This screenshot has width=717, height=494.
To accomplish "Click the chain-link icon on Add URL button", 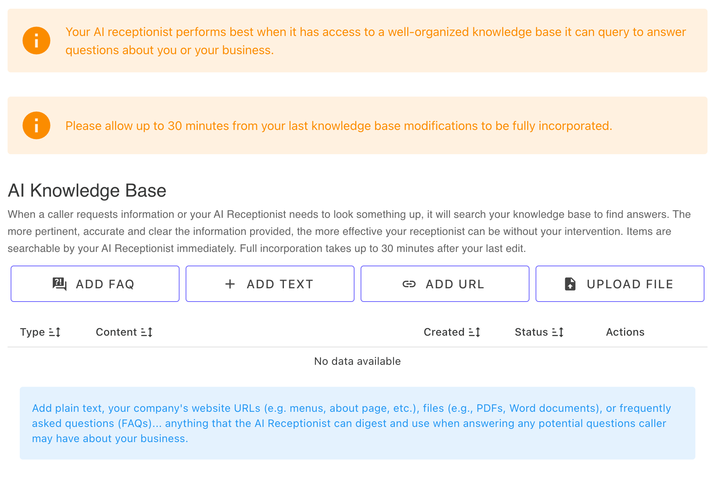I will [x=410, y=284].
